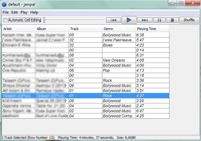Click the previous track button
The height and width of the screenshot is (141, 201).
tap(113, 20)
